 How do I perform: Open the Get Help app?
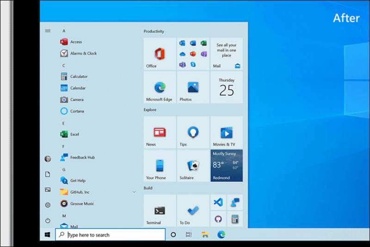tap(73, 180)
